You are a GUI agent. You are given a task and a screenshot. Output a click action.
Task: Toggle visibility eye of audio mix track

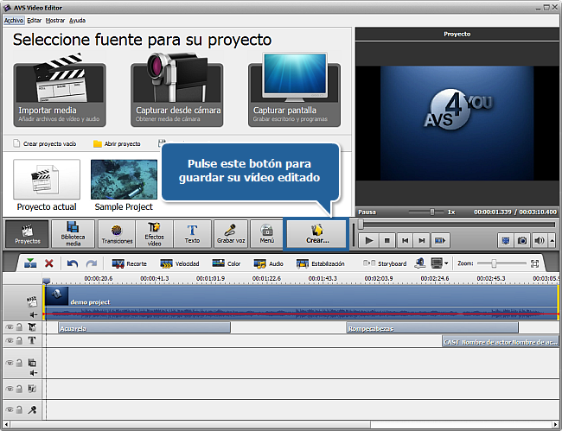[x=10, y=389]
